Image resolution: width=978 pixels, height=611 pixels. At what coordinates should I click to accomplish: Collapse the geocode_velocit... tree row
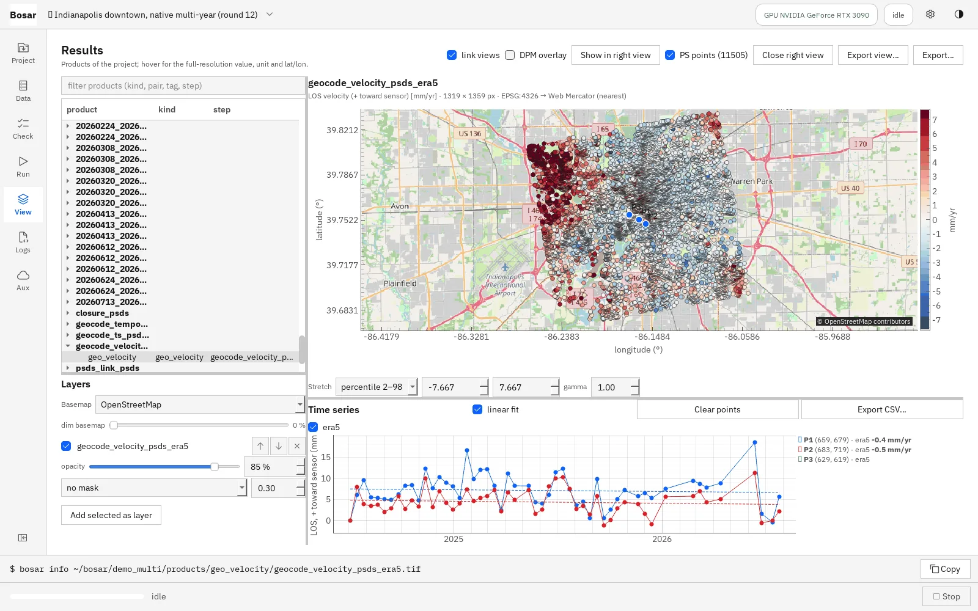pos(68,346)
